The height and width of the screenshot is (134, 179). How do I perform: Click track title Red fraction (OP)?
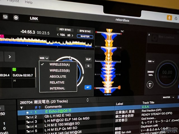tap(151, 111)
